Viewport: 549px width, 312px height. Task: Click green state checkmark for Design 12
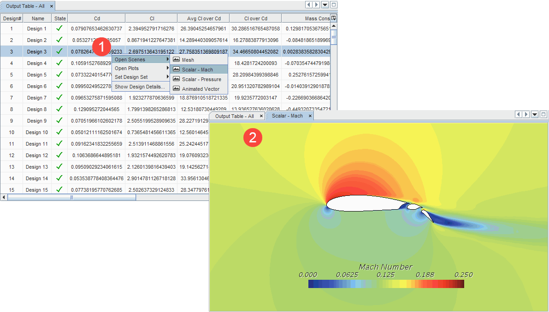click(x=59, y=155)
